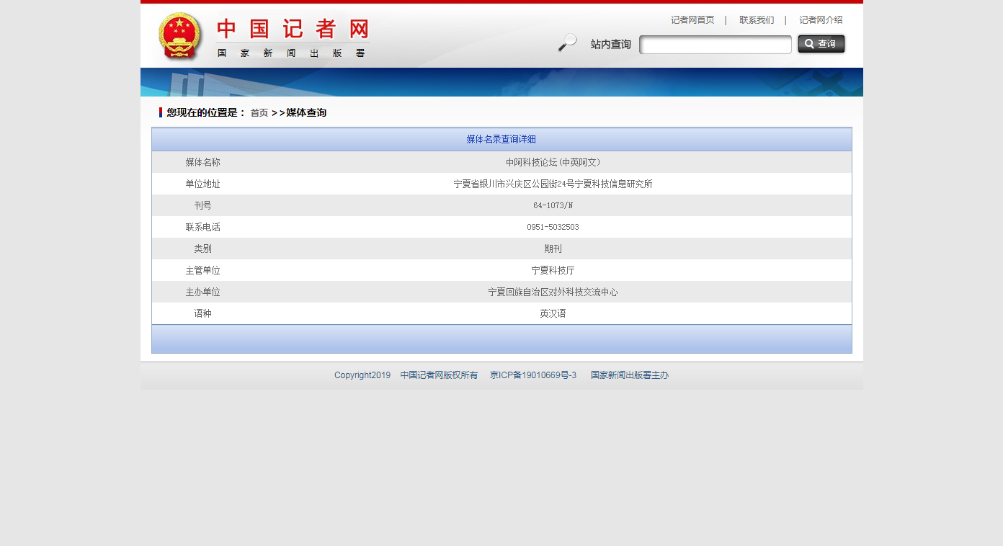The width and height of the screenshot is (1003, 546).
Task: Click the national emblem logo
Action: pyautogui.click(x=180, y=37)
